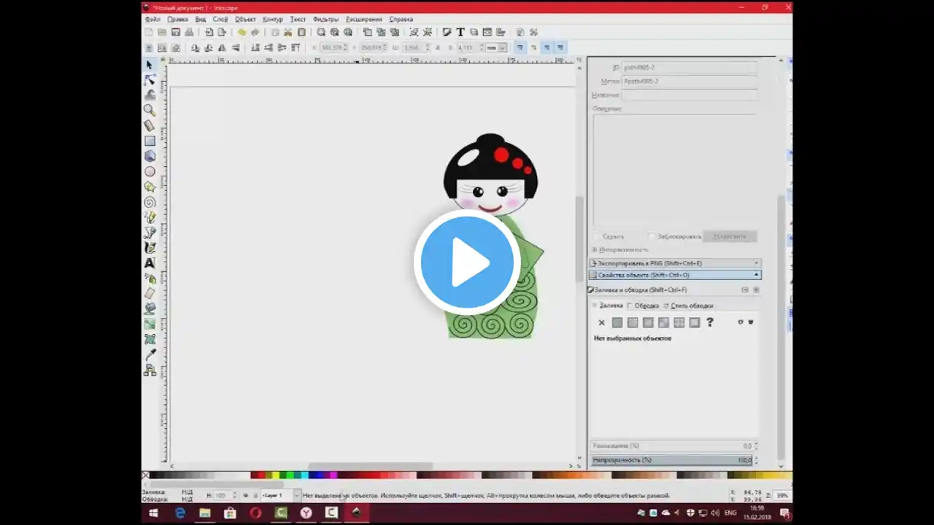Collapse the Свойства объекта panel
Screen dimensions: 934x525
click(675, 275)
